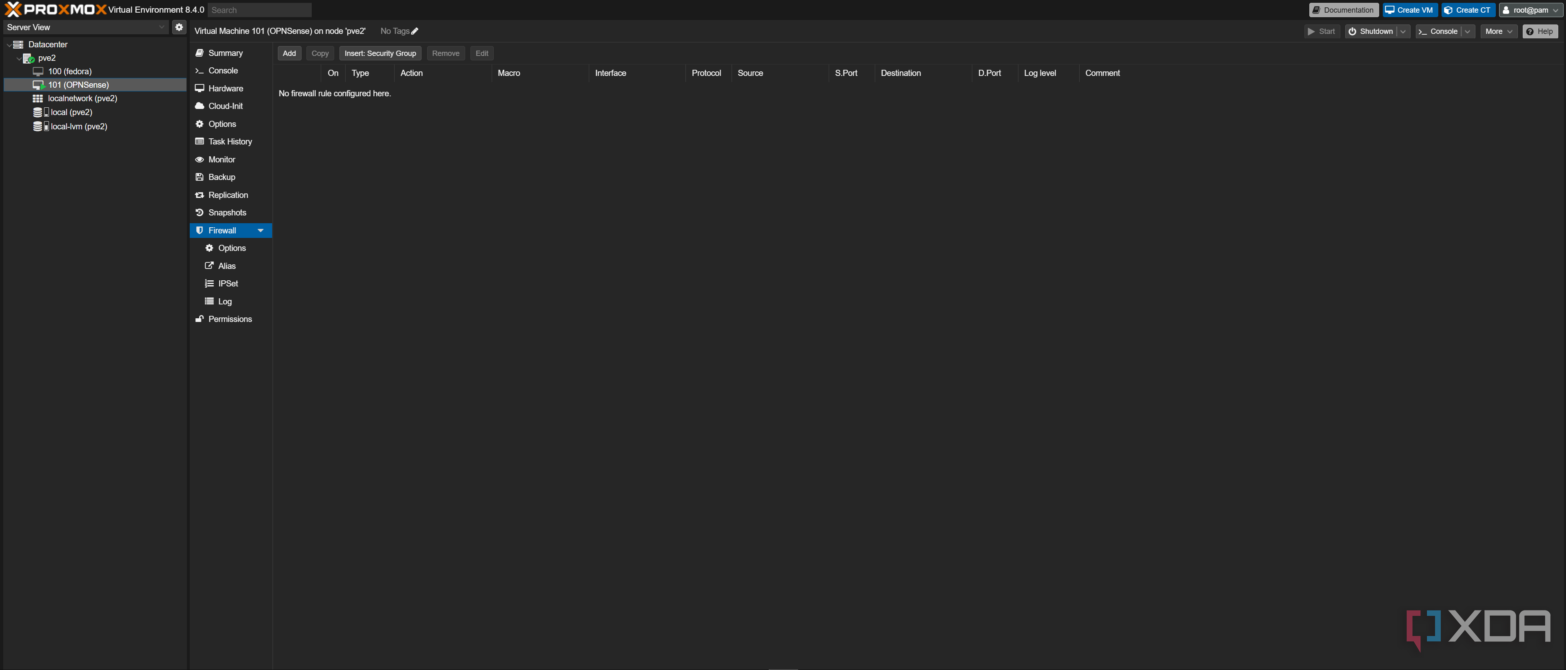Open the Shutdown options dropdown arrow
This screenshot has height=670, width=1566.
point(1403,31)
